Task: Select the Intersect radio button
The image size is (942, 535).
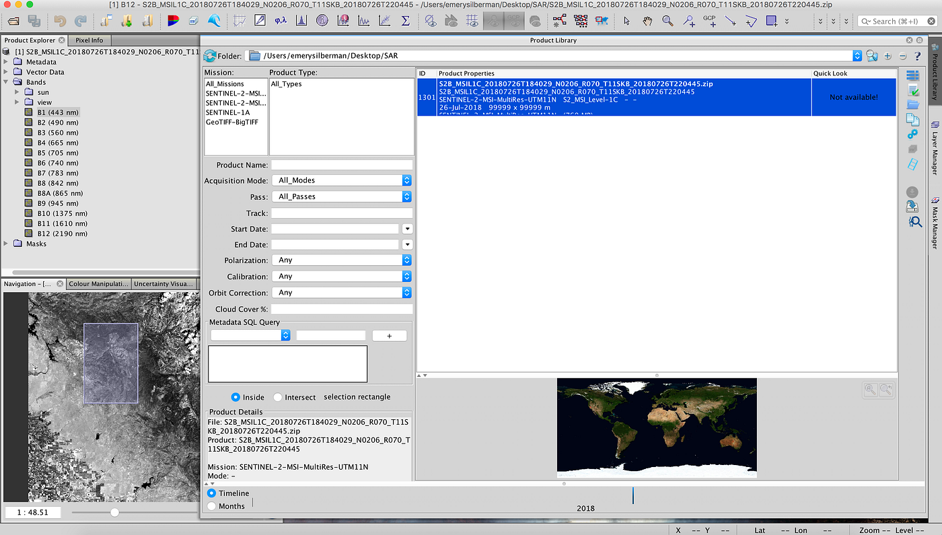Action: 278,397
